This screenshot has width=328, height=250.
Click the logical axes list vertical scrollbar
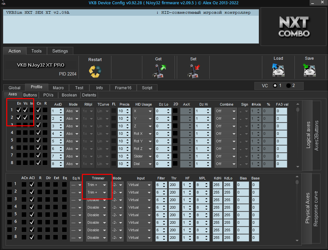(298, 135)
